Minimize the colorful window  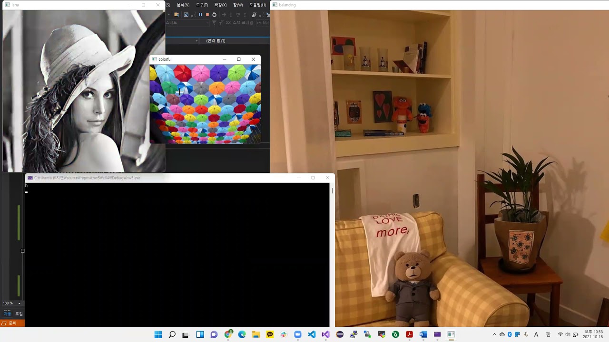225,59
